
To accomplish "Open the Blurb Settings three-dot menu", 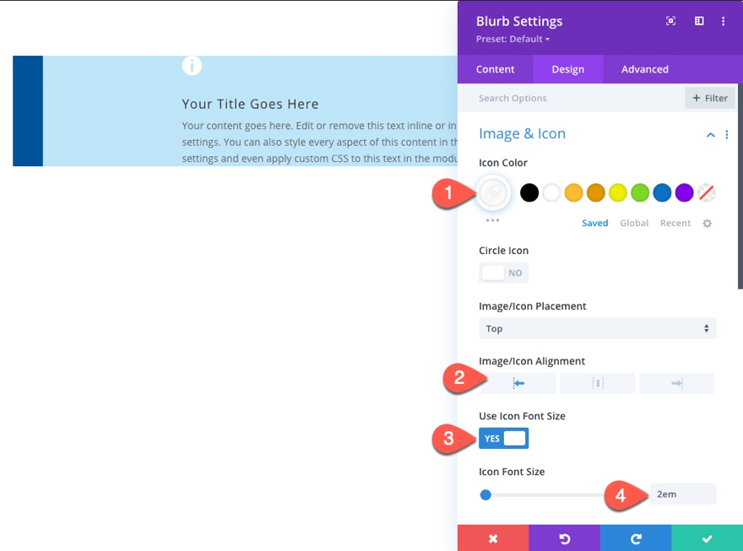I will [723, 21].
